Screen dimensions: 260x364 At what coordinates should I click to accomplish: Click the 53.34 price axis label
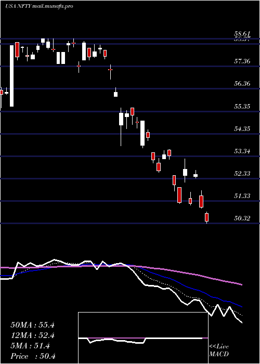242,151
